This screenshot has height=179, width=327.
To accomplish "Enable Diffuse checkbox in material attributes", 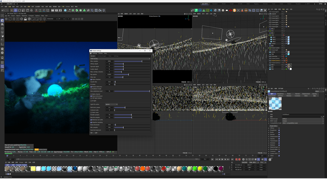I will (x=279, y=128).
